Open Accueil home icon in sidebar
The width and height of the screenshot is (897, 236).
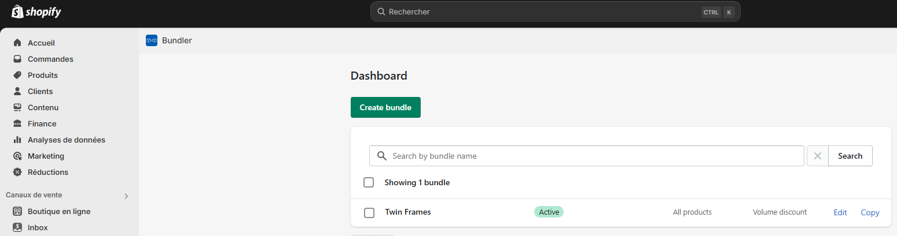click(x=17, y=43)
